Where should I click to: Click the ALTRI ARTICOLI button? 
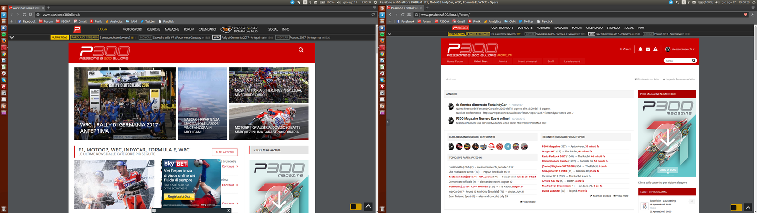225,152
